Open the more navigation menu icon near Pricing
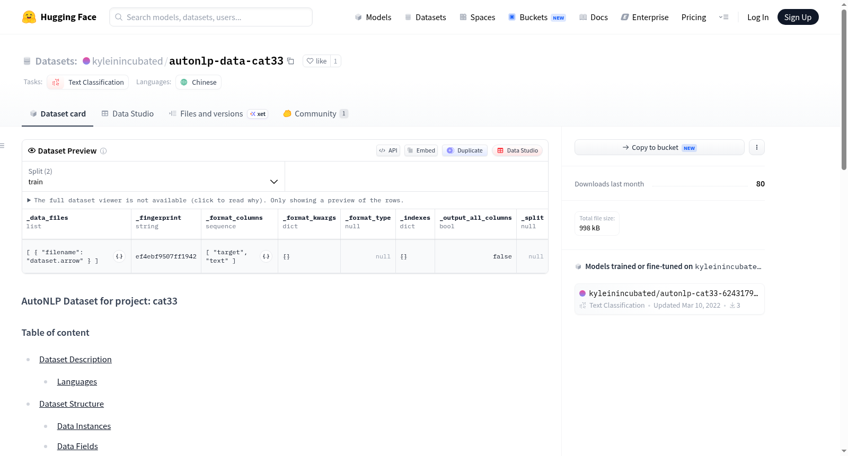 click(x=723, y=17)
